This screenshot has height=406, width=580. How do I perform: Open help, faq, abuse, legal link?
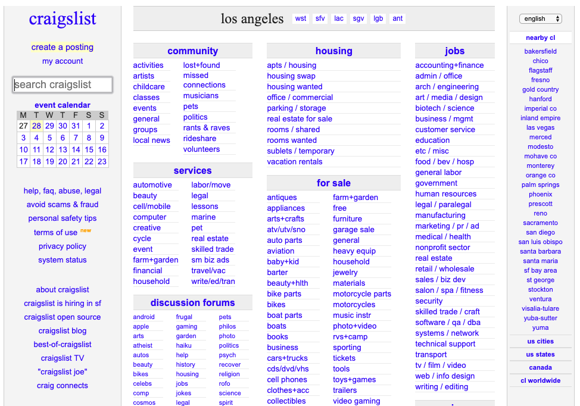tap(63, 191)
